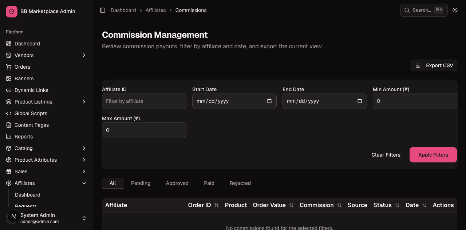Select the Approved tab

pyautogui.click(x=177, y=183)
